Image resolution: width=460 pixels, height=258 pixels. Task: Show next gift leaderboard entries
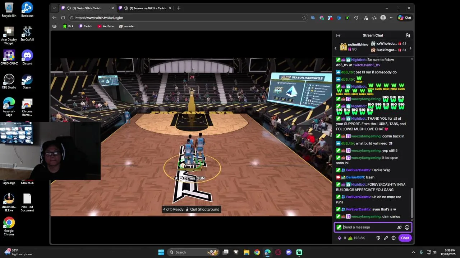click(410, 48)
